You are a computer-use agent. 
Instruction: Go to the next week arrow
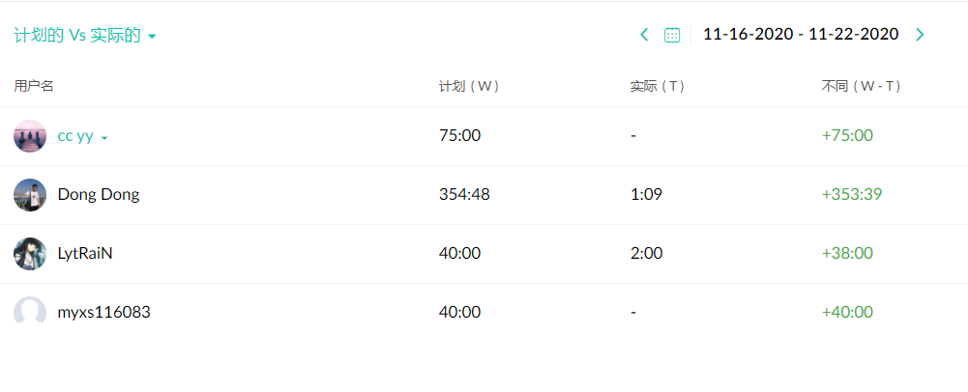pos(920,35)
